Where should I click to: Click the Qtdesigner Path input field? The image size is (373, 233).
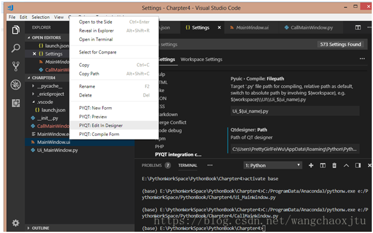coord(295,149)
